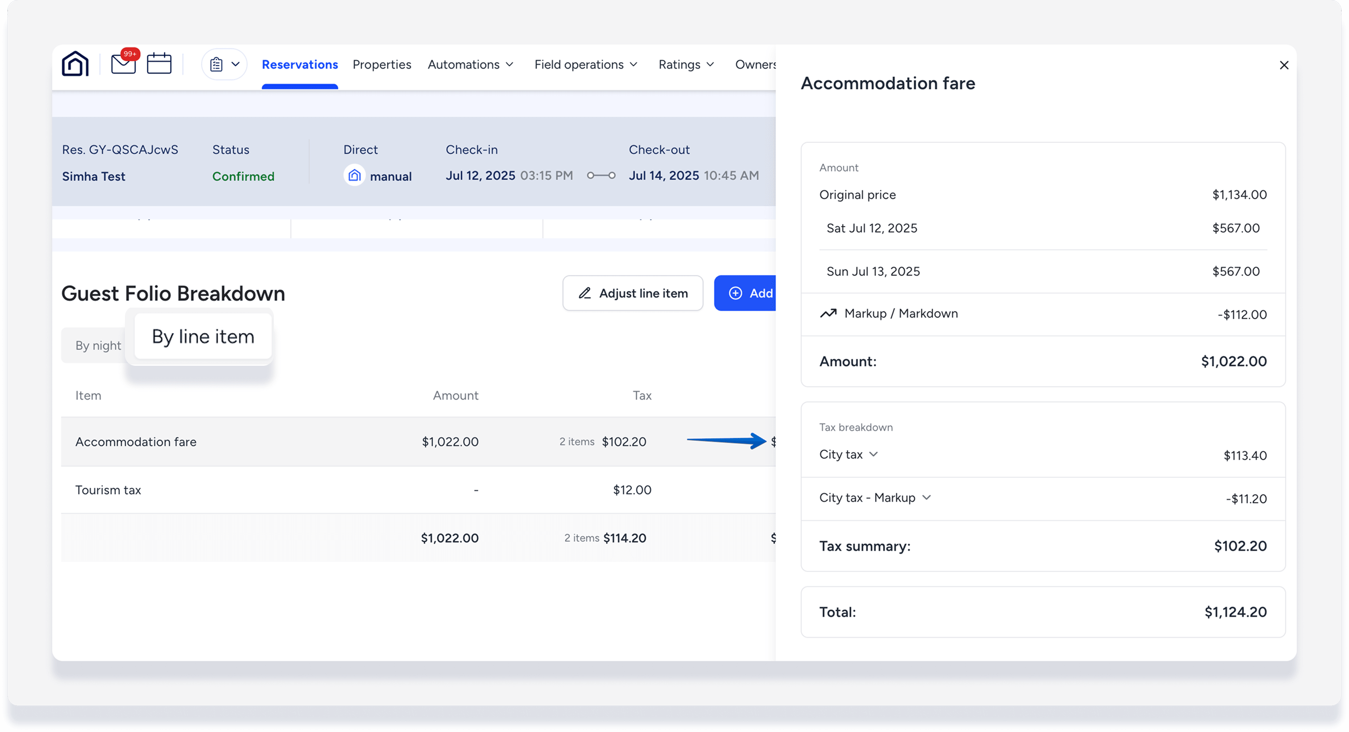Switch breakdown to By night

(98, 346)
